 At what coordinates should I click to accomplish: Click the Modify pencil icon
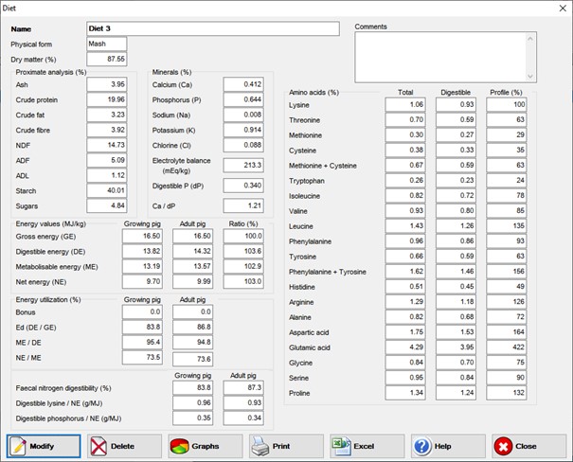pos(18,446)
